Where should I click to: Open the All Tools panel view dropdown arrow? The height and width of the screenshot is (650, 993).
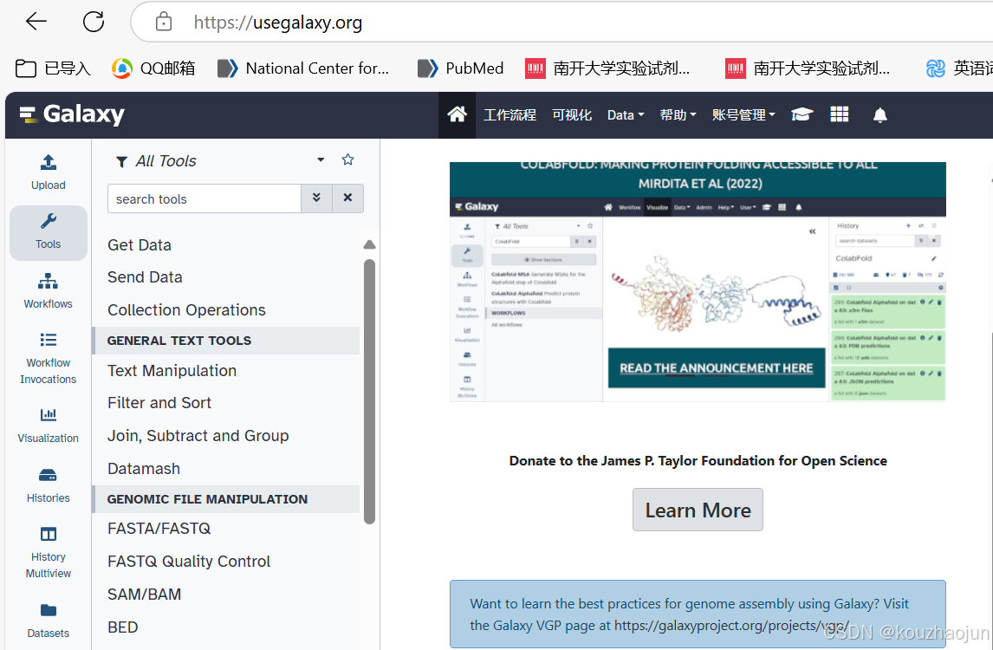pos(321,159)
